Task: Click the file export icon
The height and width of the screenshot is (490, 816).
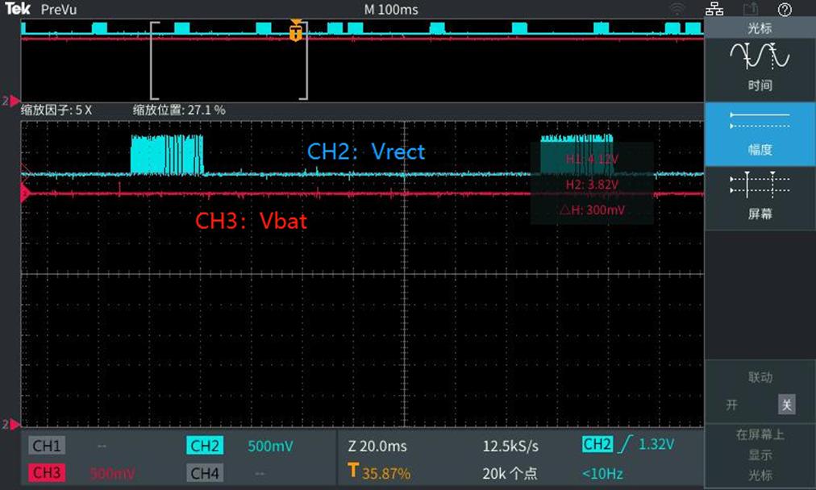Action: [751, 10]
